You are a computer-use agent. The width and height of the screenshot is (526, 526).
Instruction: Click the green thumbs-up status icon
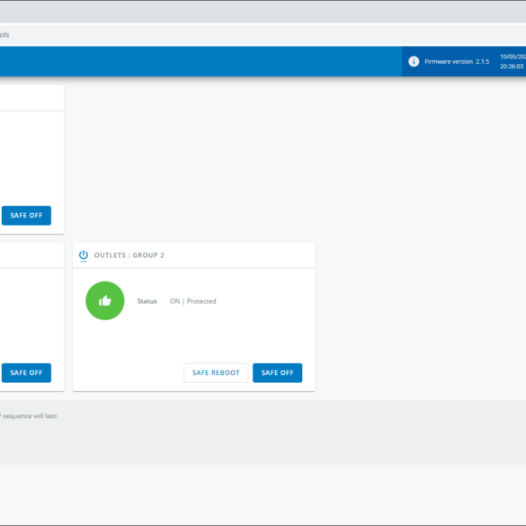click(105, 300)
